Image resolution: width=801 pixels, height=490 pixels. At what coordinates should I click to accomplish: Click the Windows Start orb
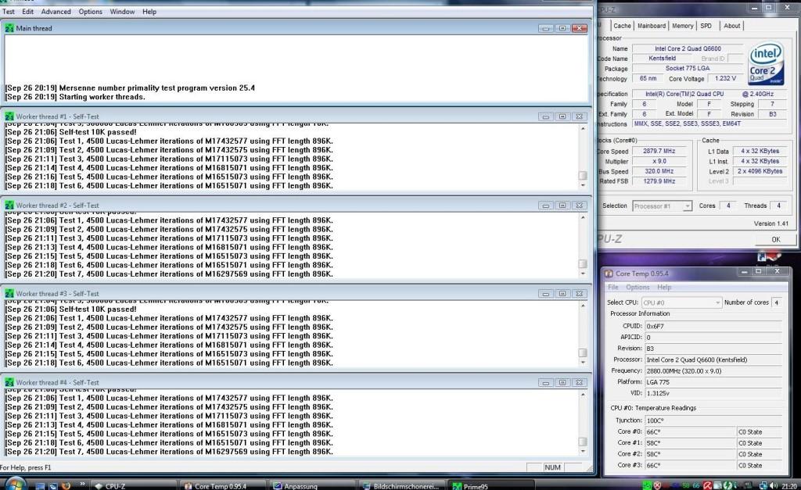[x=14, y=485]
